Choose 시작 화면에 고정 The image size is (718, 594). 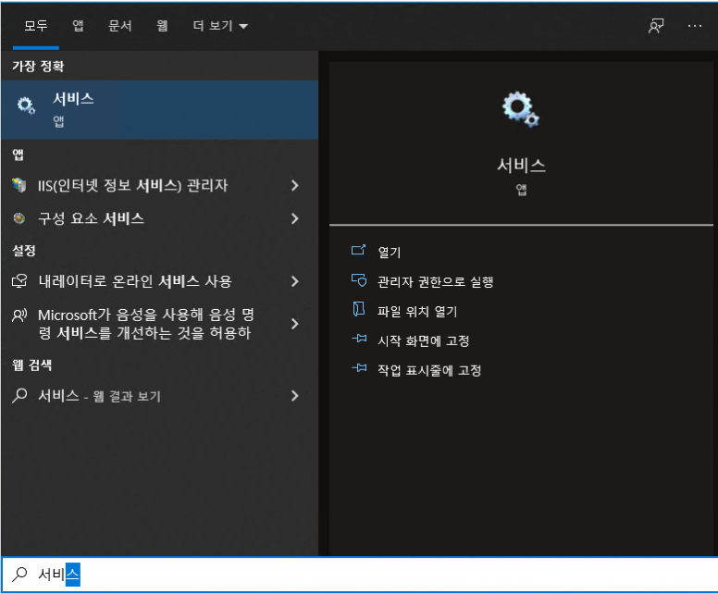[x=423, y=340]
